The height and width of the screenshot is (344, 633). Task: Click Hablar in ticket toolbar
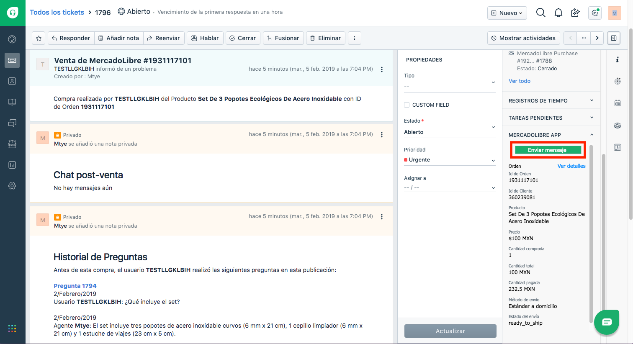click(x=205, y=38)
